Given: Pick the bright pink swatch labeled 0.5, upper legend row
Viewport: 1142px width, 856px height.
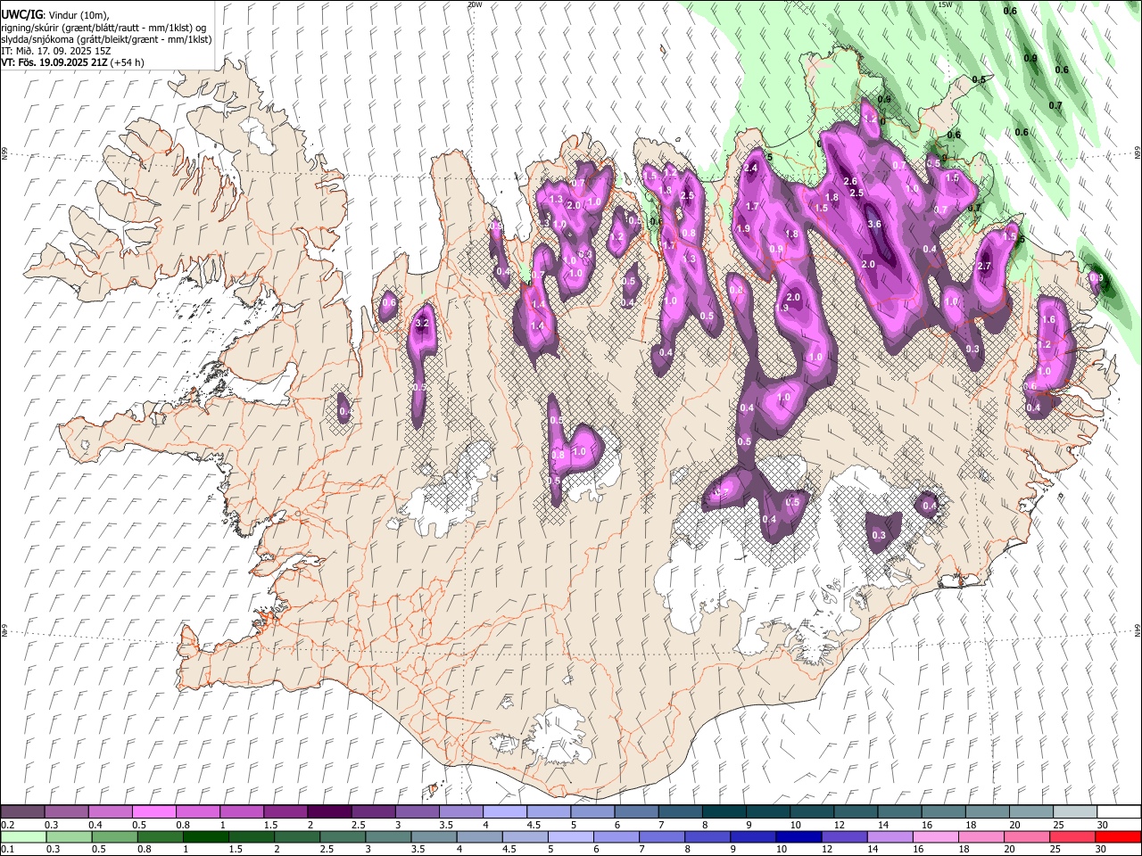Looking at the screenshot, I should point(153,812).
